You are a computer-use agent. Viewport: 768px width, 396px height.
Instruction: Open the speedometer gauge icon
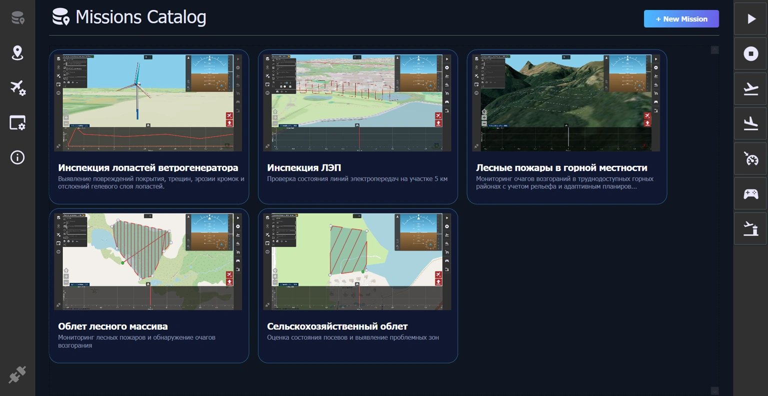click(x=750, y=158)
